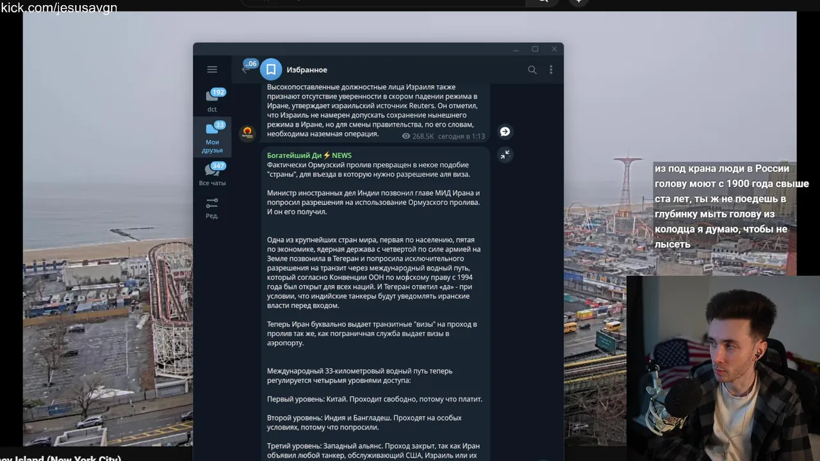The height and width of the screenshot is (461, 820).
Task: Select the Мои друзья folder tab
Action: pyautogui.click(x=212, y=137)
